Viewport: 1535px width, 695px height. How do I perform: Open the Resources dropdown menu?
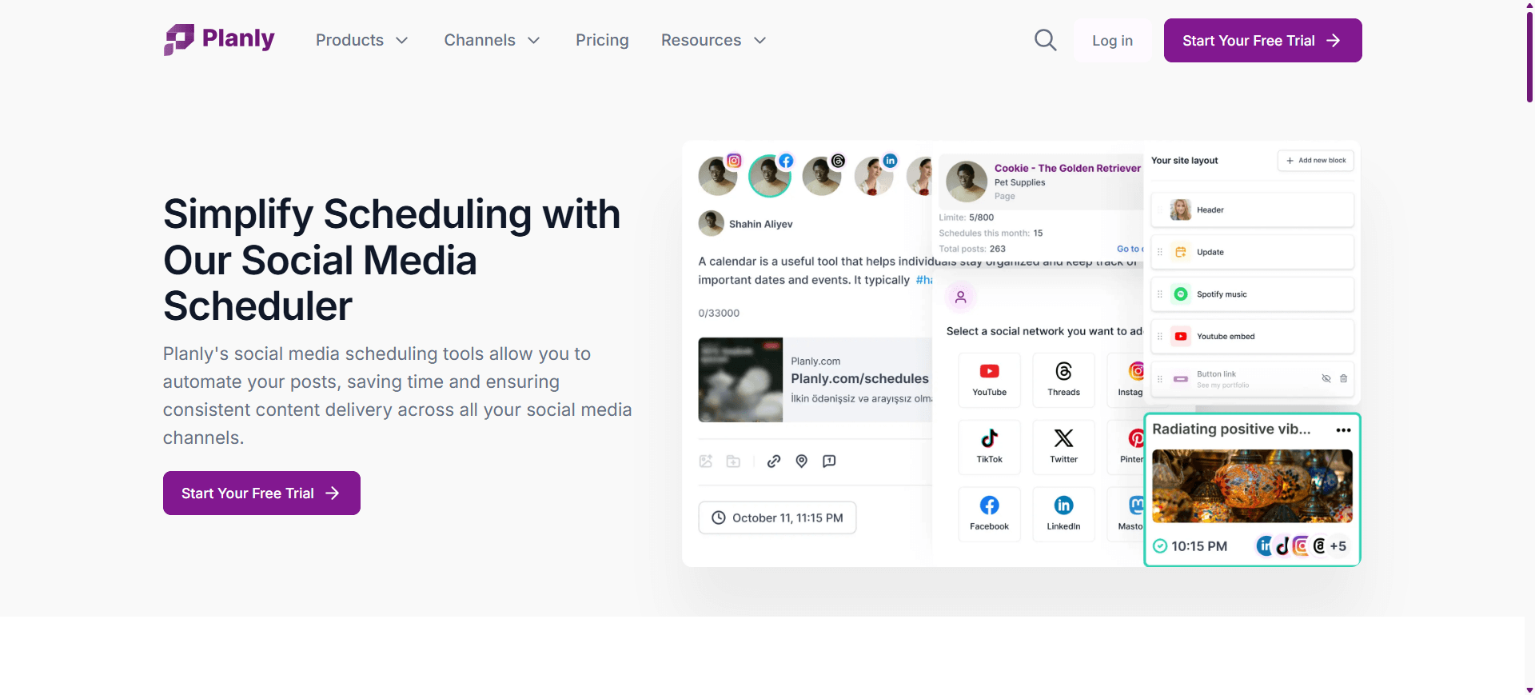713,40
